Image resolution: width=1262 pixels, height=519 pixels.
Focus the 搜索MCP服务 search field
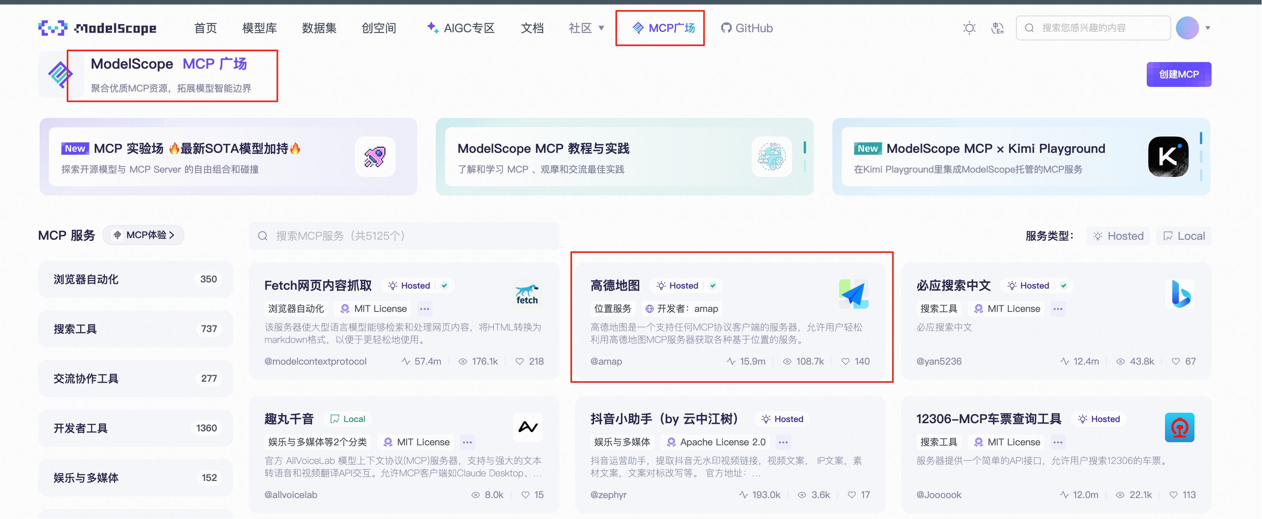tap(404, 236)
